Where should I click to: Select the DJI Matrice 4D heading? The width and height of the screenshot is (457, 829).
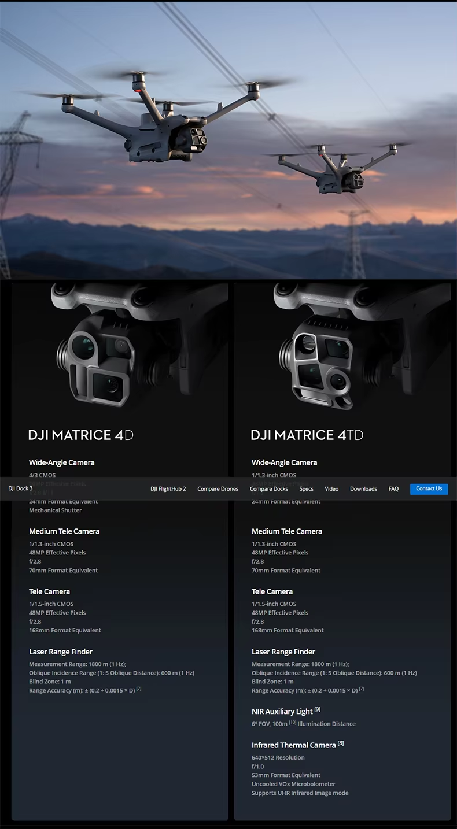[81, 435]
